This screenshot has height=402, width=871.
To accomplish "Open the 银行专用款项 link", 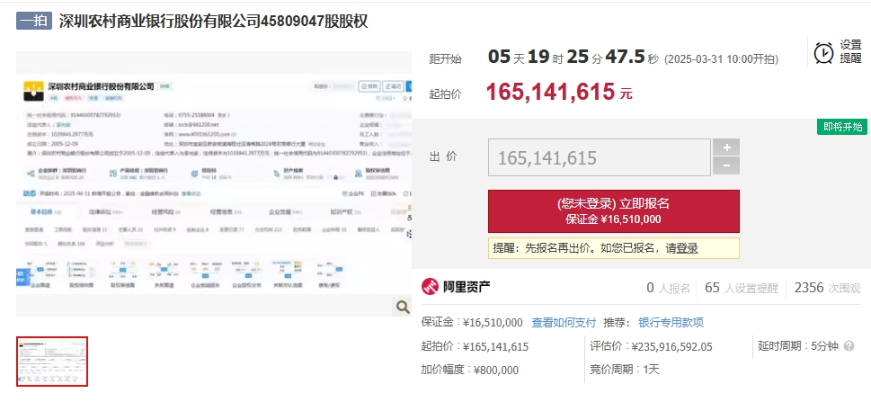I will pyautogui.click(x=671, y=323).
